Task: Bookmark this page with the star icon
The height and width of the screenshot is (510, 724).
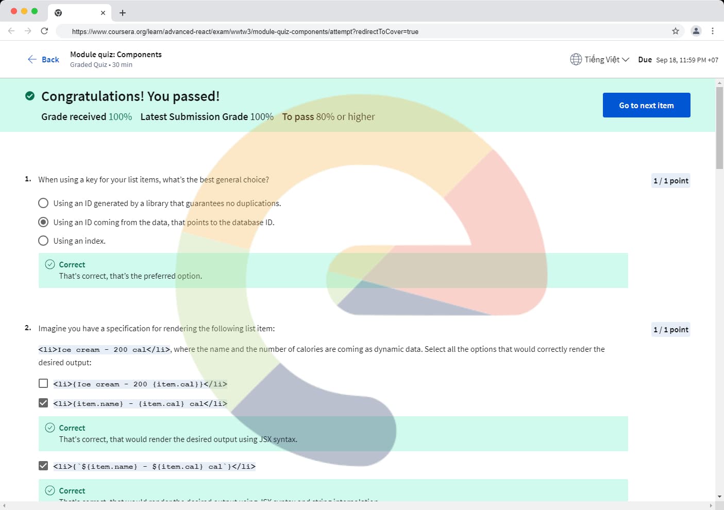Action: (x=675, y=31)
